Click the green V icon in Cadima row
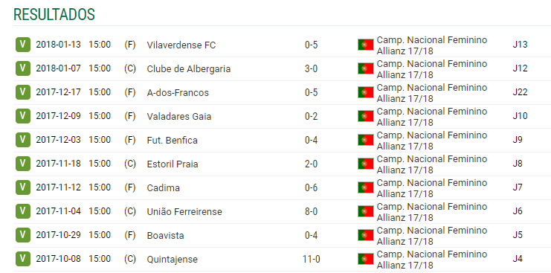Image resolution: width=551 pixels, height=273 pixels. [23, 187]
